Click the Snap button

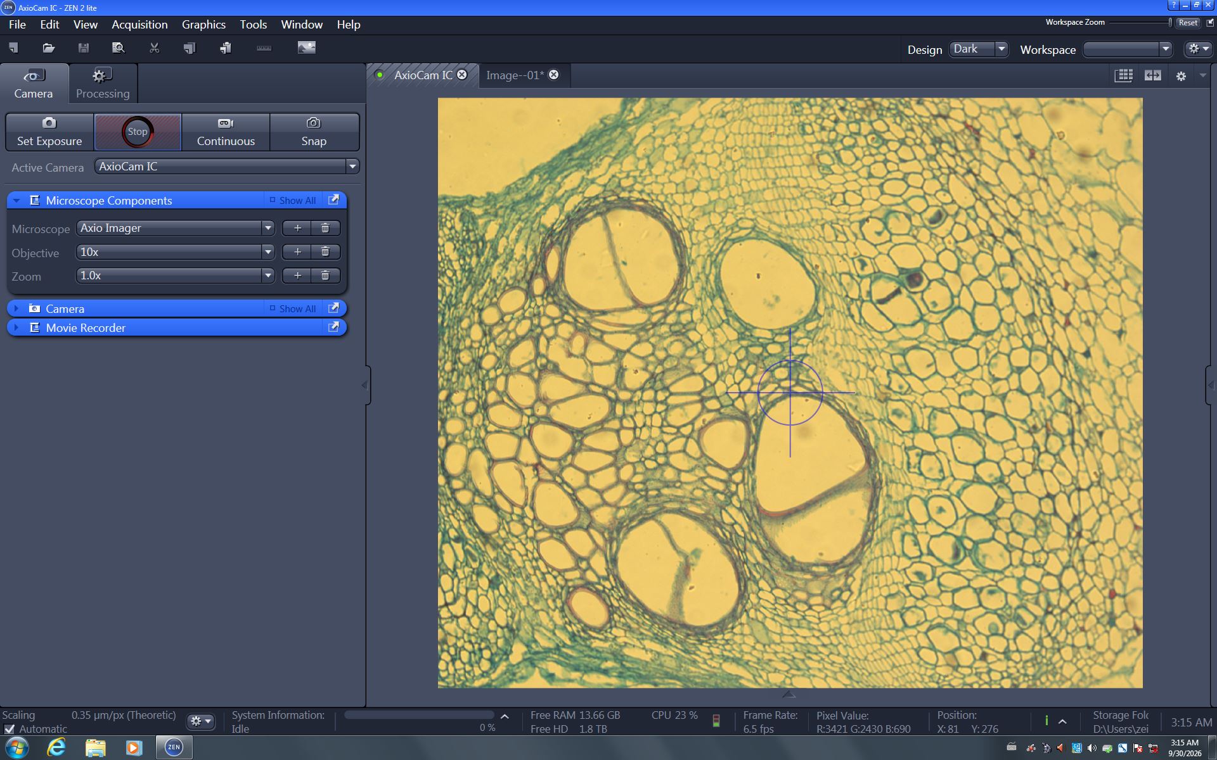[314, 132]
